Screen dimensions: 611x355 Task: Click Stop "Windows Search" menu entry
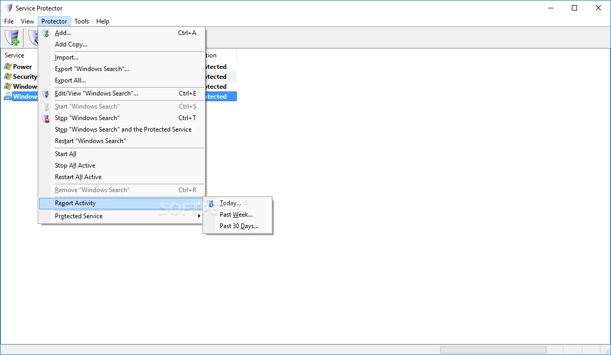[x=122, y=118]
